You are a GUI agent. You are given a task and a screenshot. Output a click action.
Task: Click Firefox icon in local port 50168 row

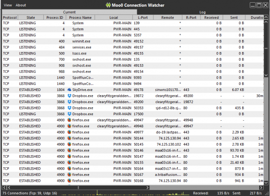pos(69,181)
